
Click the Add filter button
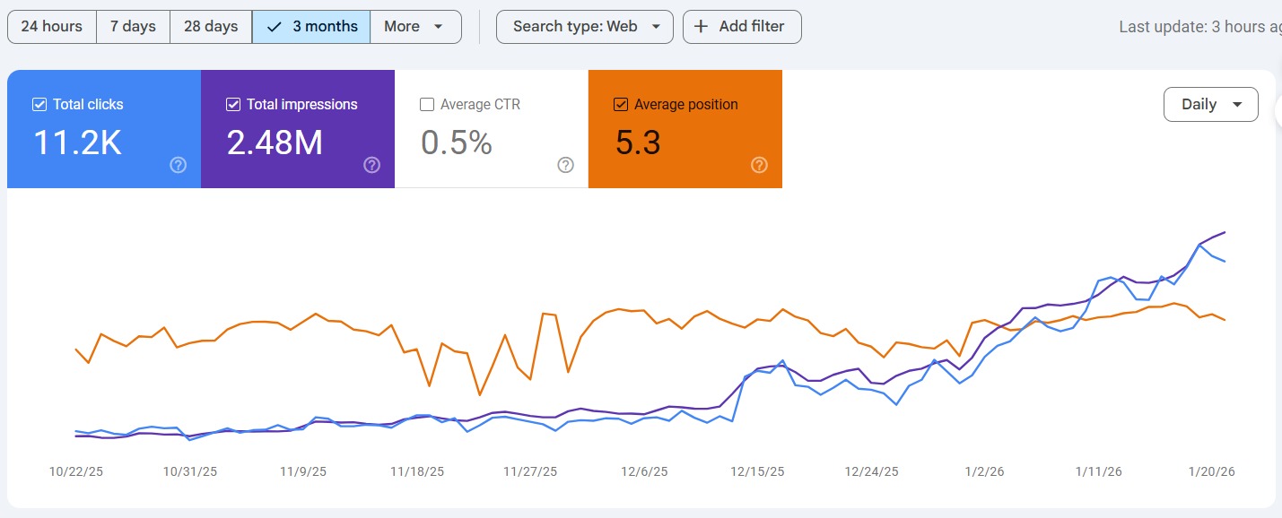click(x=742, y=27)
